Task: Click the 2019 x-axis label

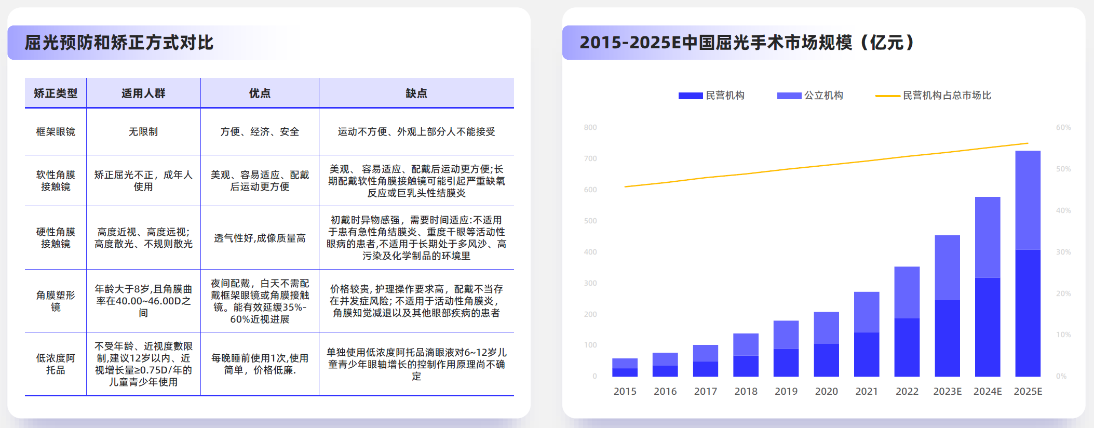Action: (786, 392)
